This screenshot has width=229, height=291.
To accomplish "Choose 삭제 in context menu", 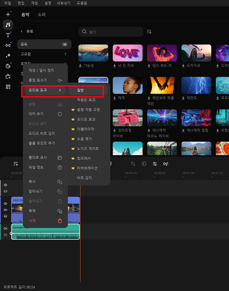I will (x=45, y=220).
